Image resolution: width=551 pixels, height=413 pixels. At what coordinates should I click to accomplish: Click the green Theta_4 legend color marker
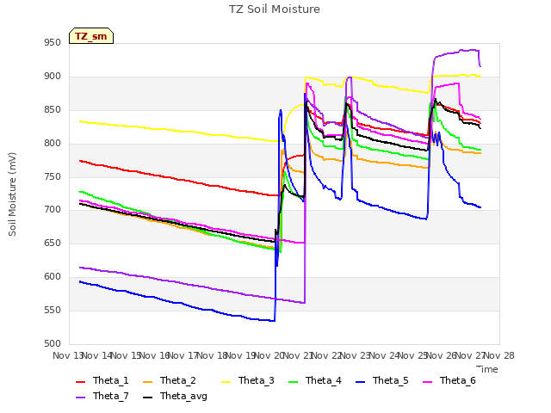(x=293, y=382)
